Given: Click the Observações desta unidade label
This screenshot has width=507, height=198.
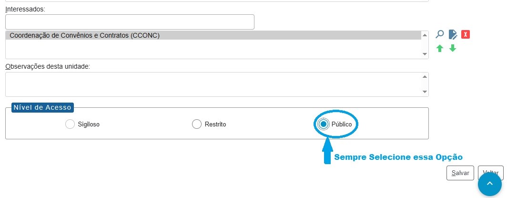Looking at the screenshot, I should 51,66.
